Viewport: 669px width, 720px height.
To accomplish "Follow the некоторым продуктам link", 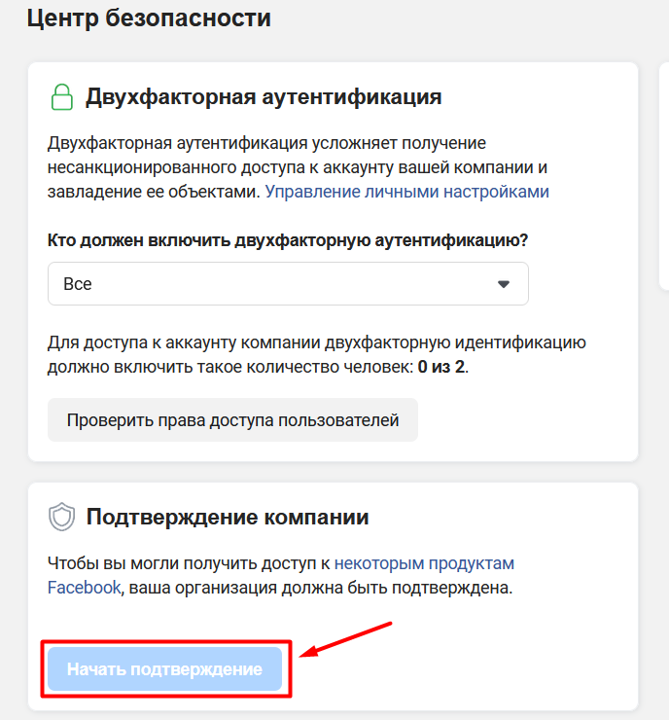I will pos(424,563).
